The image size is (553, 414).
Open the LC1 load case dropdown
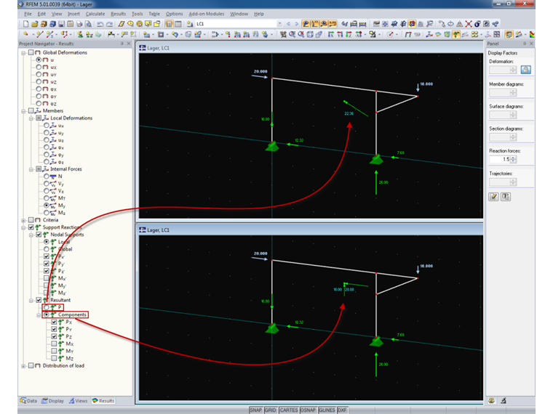tap(279, 24)
